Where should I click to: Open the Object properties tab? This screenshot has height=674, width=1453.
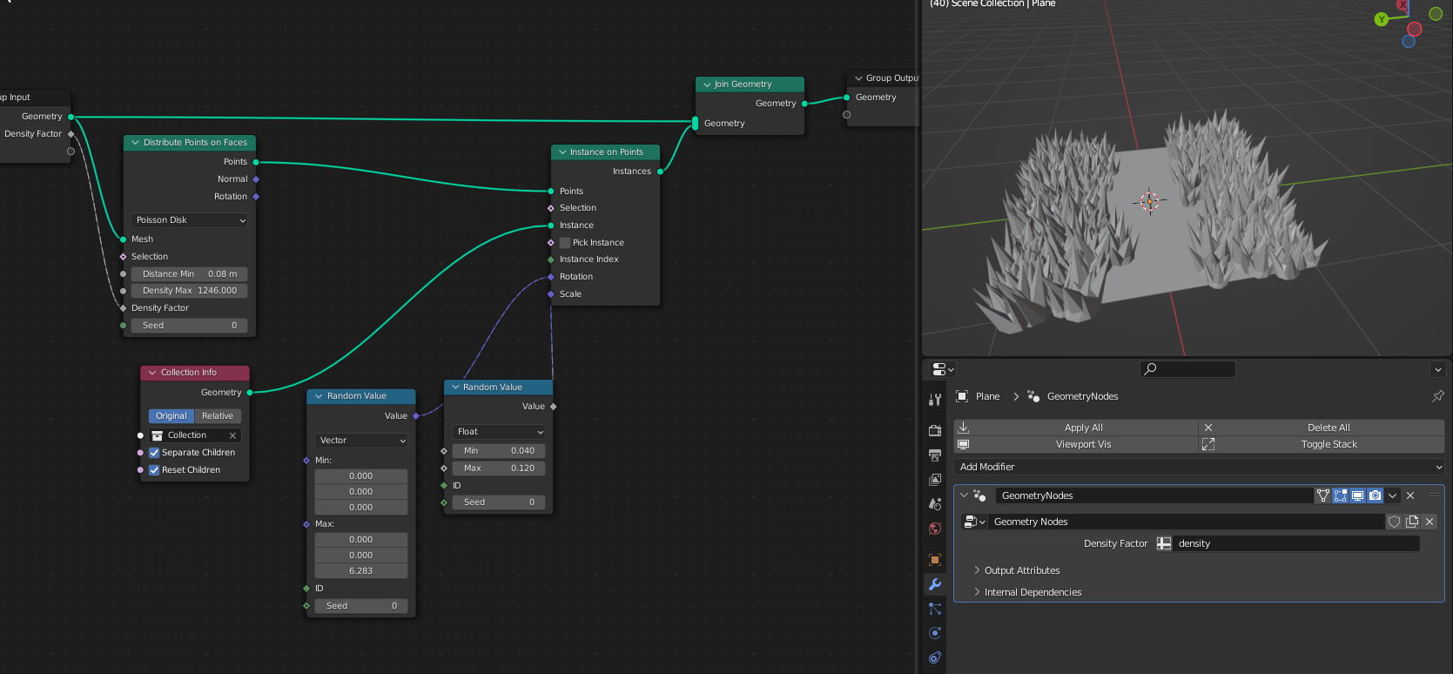(935, 560)
